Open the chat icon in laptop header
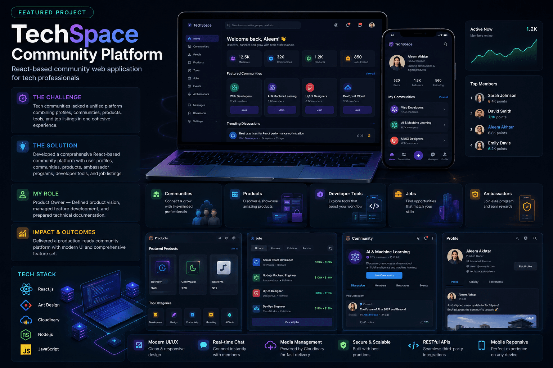 coord(360,25)
